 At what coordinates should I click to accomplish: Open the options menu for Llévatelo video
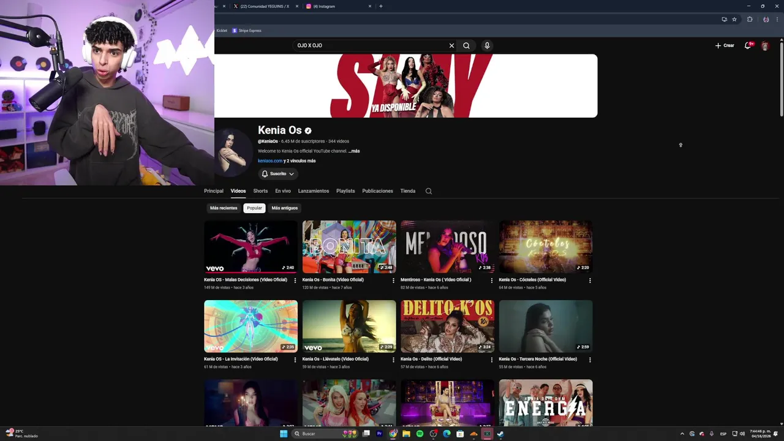393,360
